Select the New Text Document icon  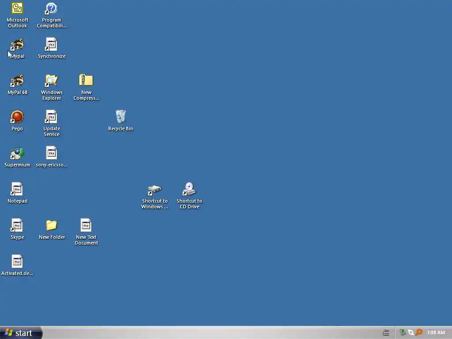coord(86,226)
